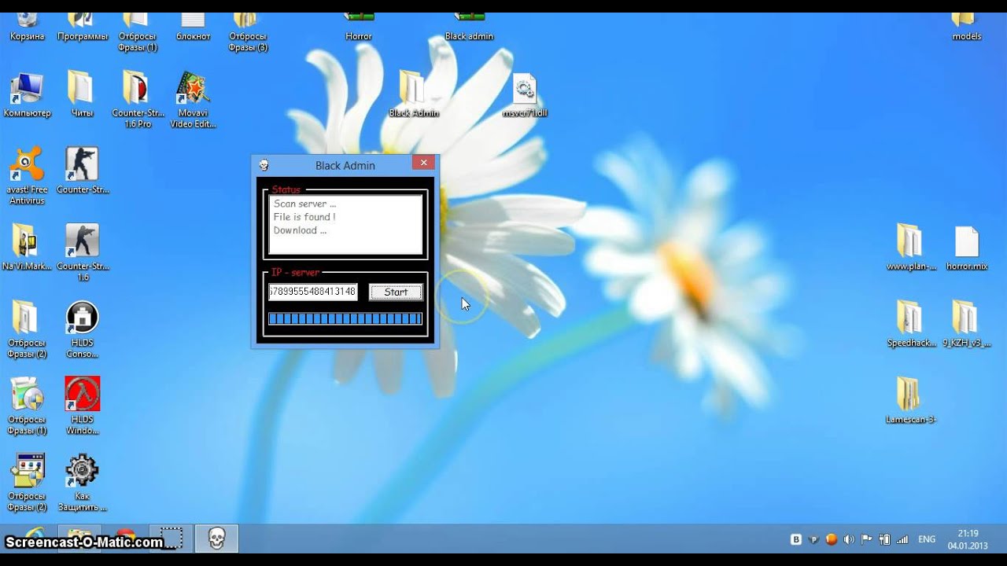The width and height of the screenshot is (1007, 566).
Task: Open the www.plan-... folder
Action: (911, 247)
